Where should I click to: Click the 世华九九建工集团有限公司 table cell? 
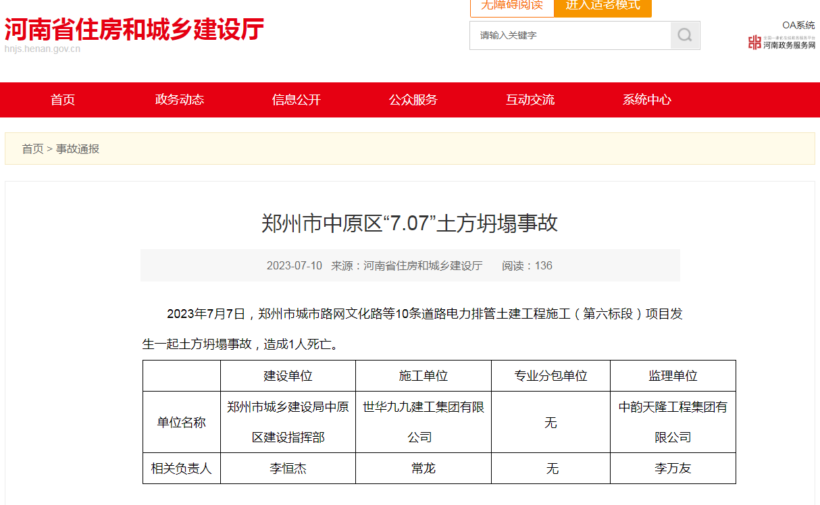[x=423, y=422]
